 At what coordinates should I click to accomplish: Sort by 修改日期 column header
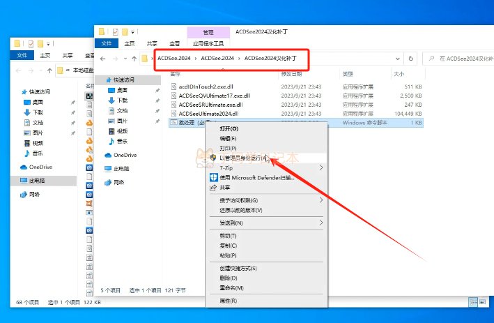291,74
